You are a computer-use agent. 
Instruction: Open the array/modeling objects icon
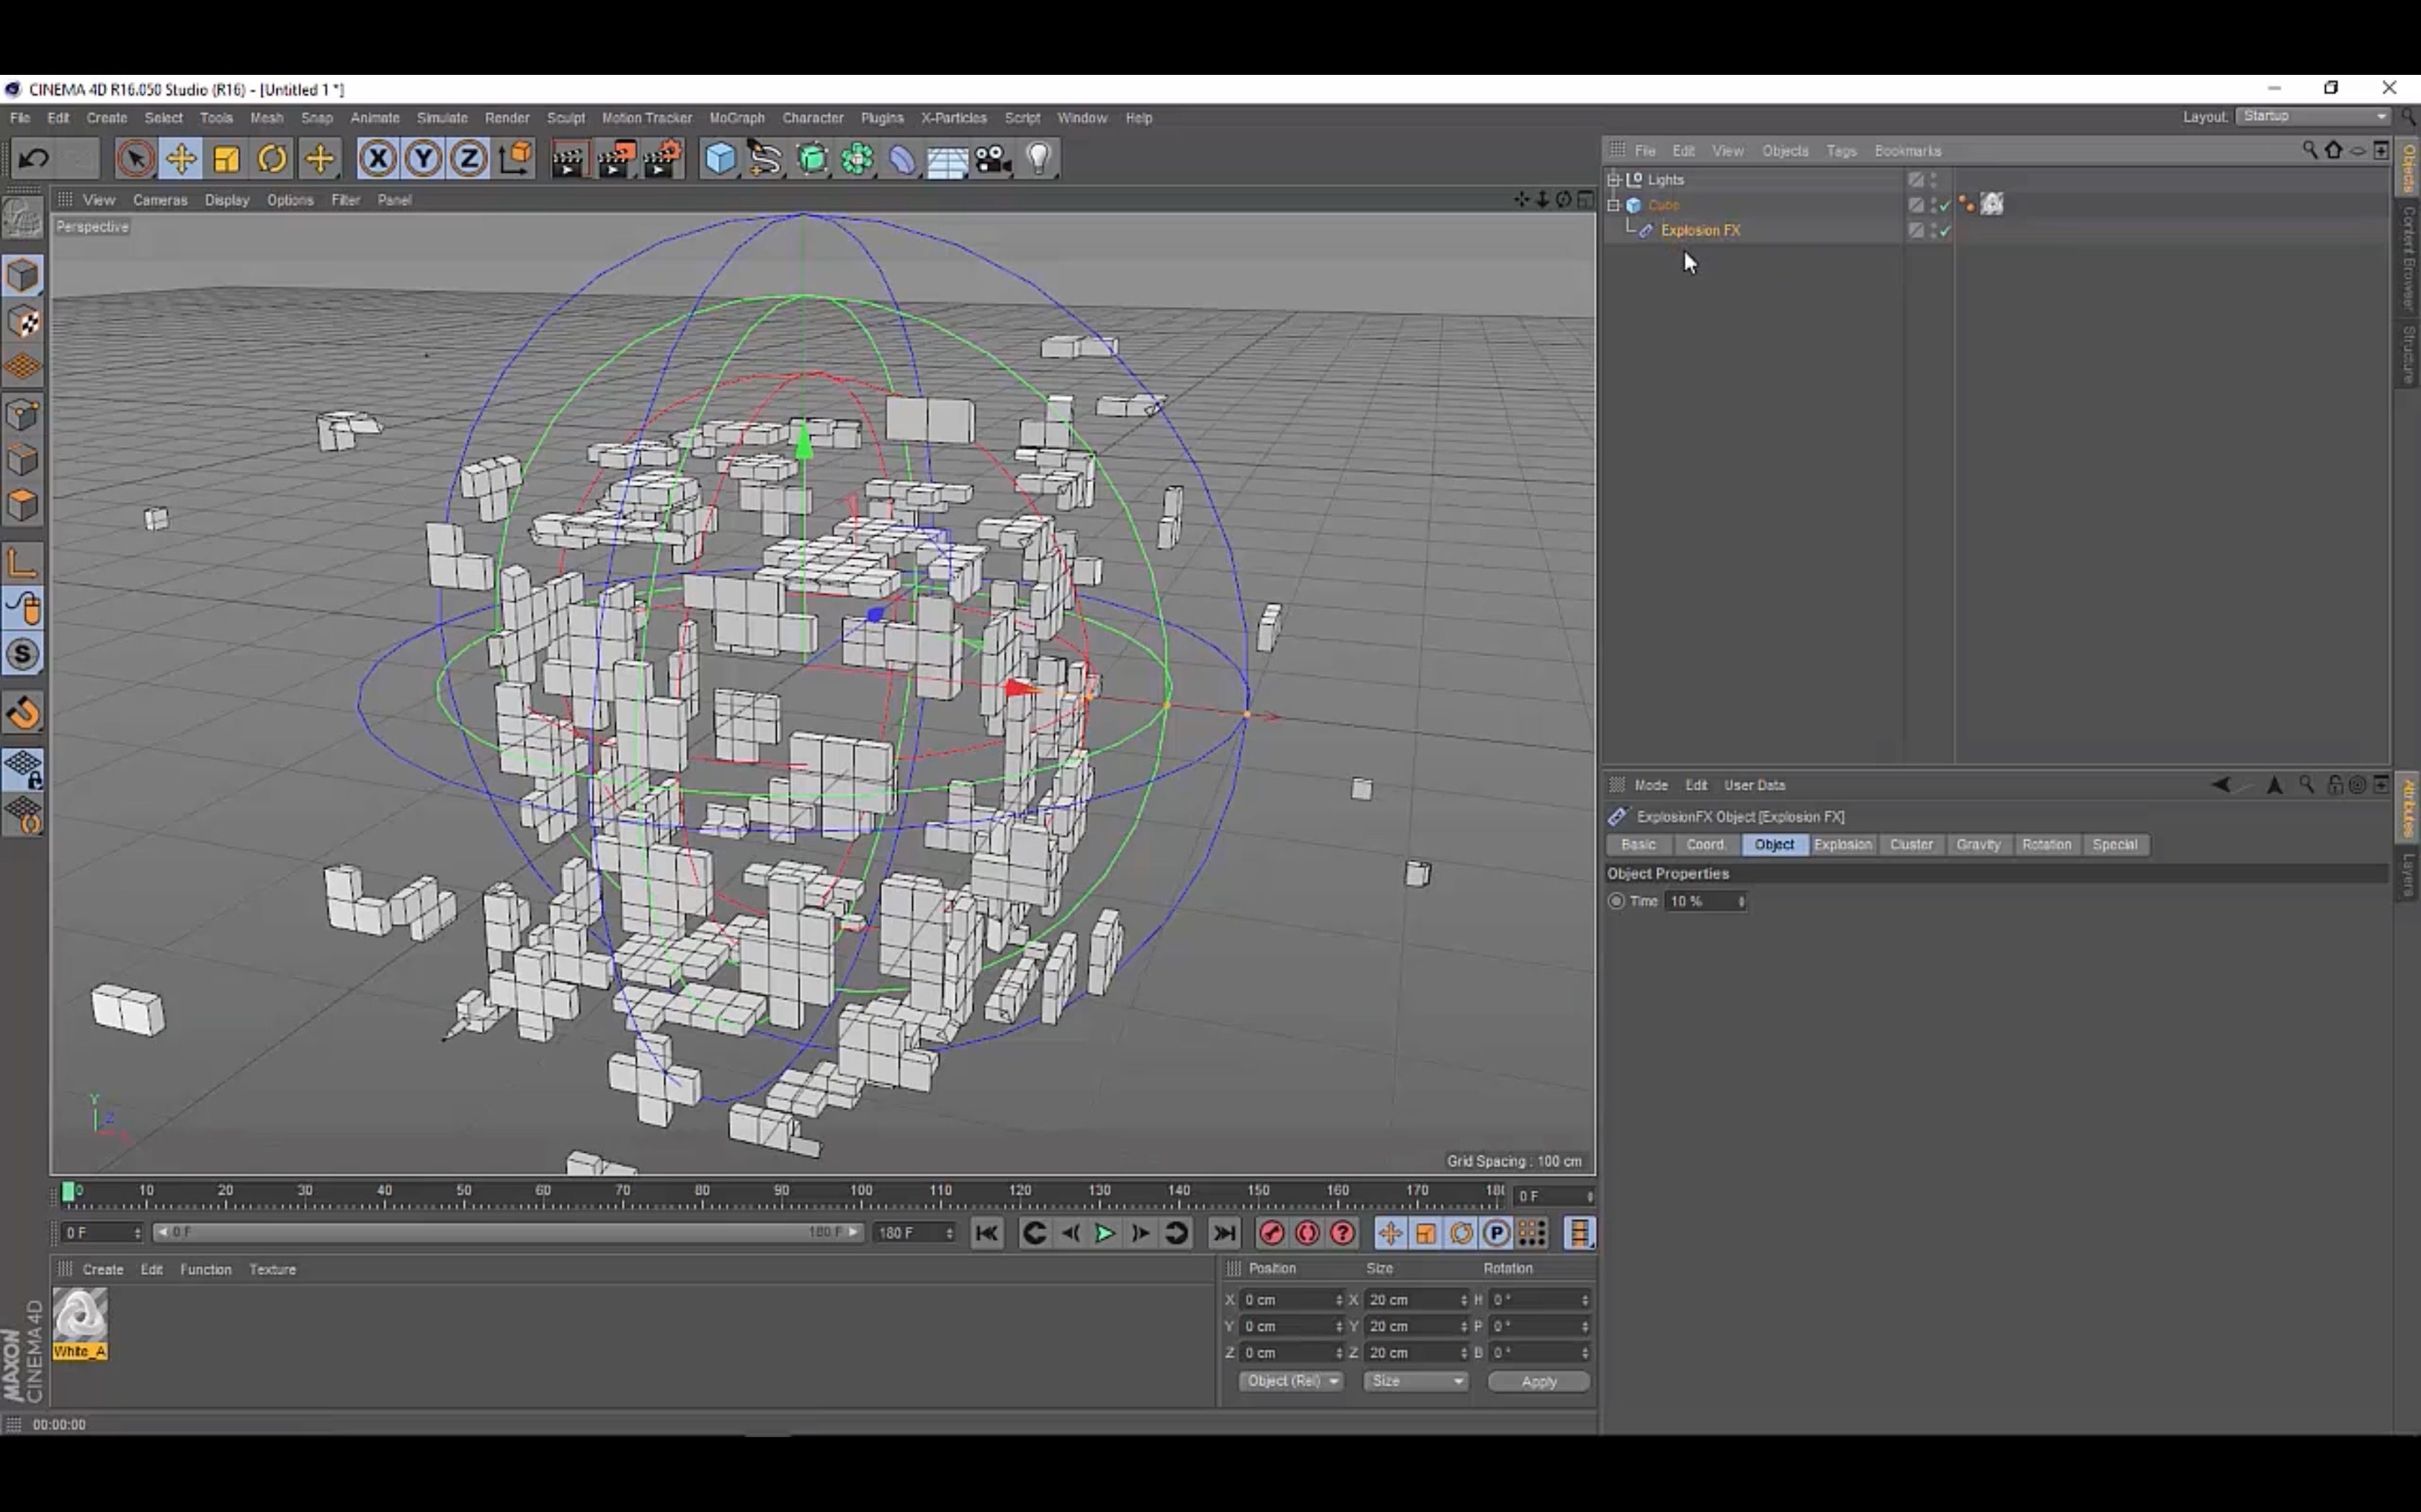857,159
